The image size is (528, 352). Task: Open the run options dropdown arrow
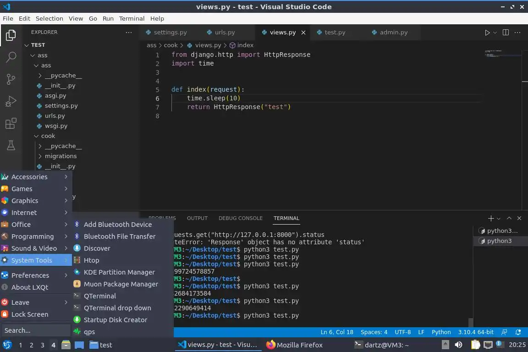click(x=495, y=33)
